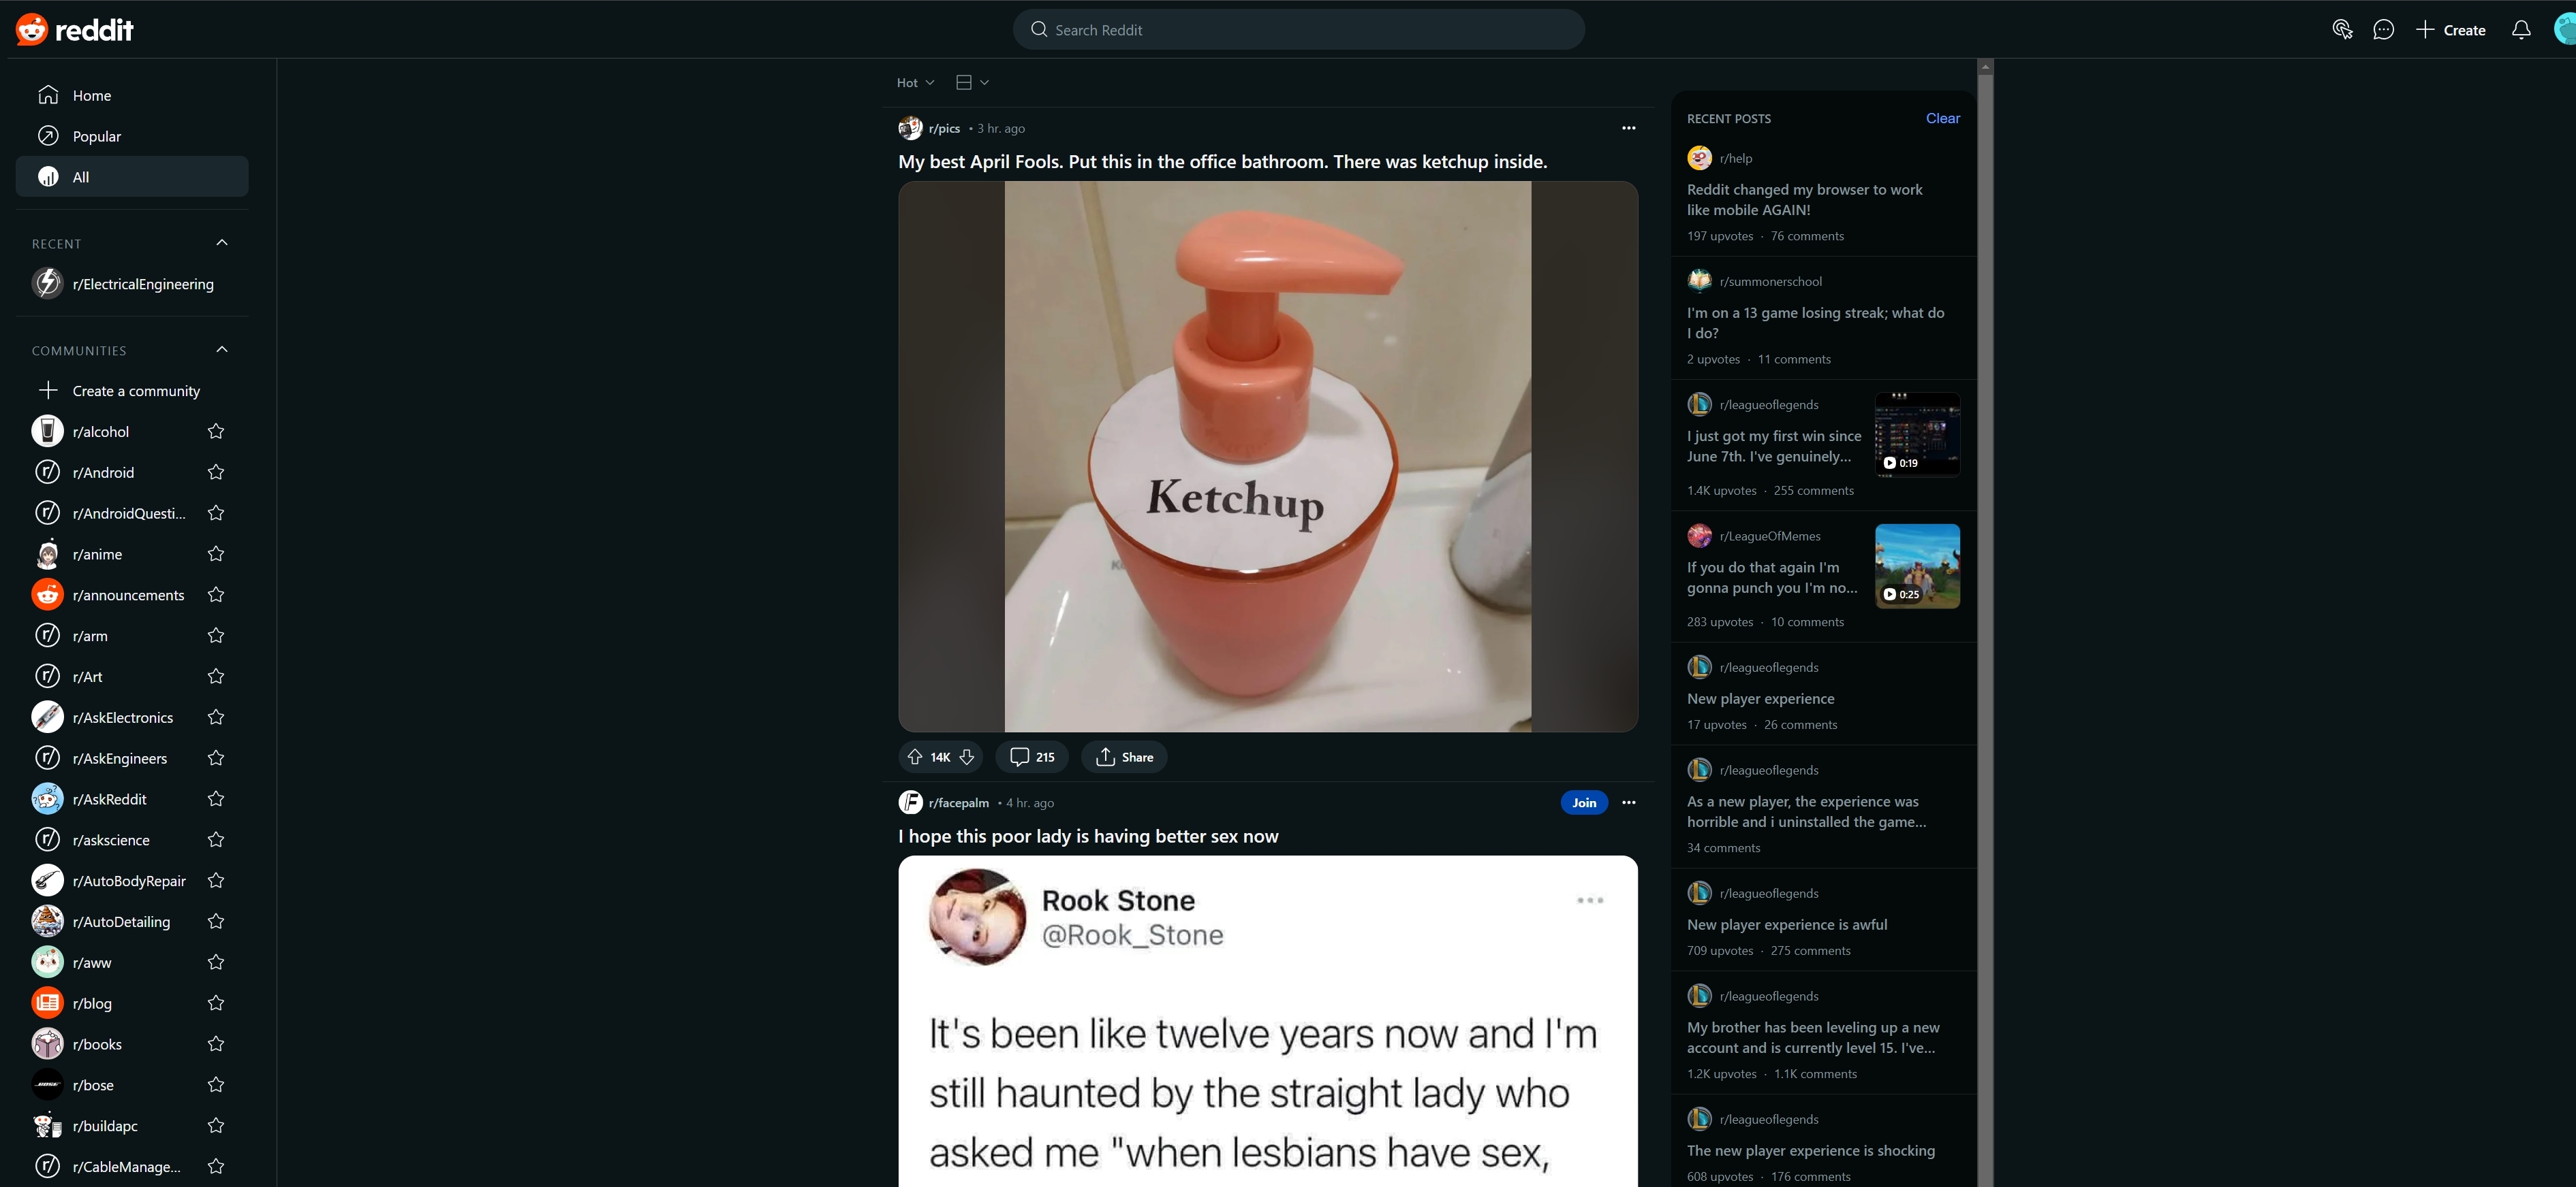
Task: Open the notifications bell
Action: click(2520, 29)
